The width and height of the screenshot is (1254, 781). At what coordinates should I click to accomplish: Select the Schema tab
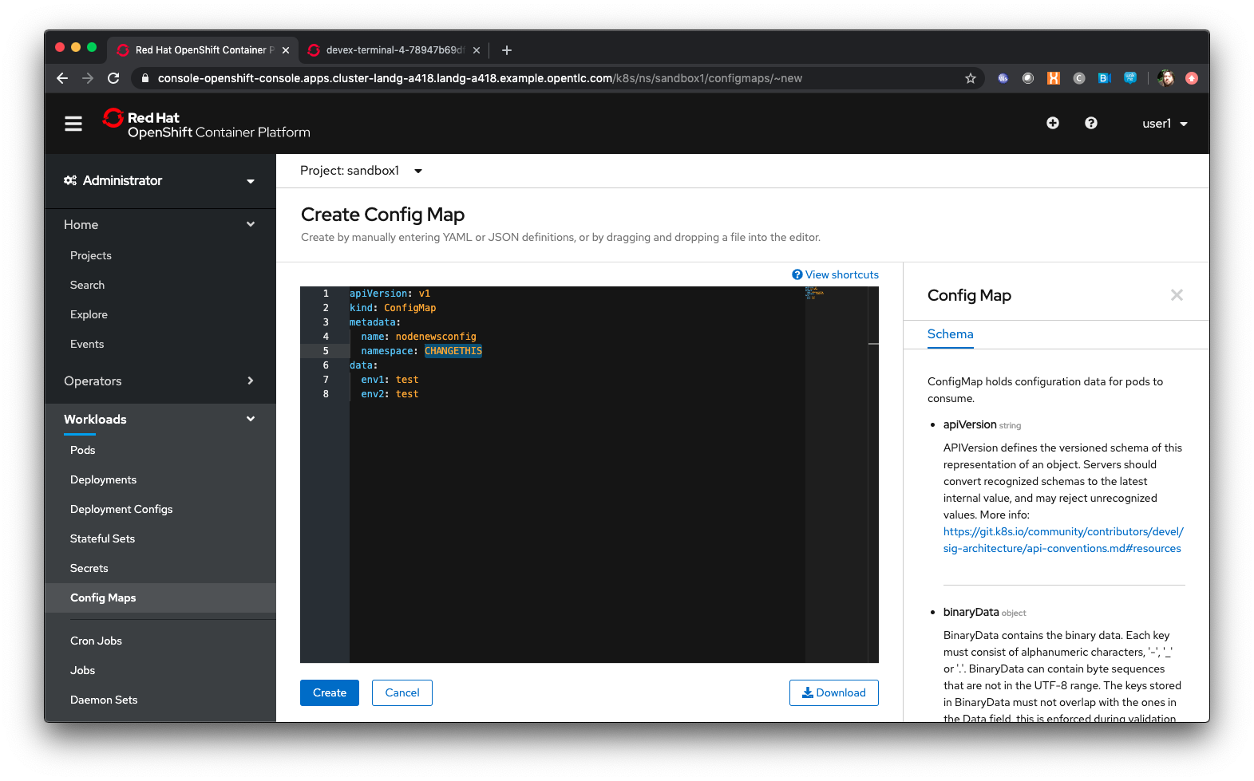[950, 334]
